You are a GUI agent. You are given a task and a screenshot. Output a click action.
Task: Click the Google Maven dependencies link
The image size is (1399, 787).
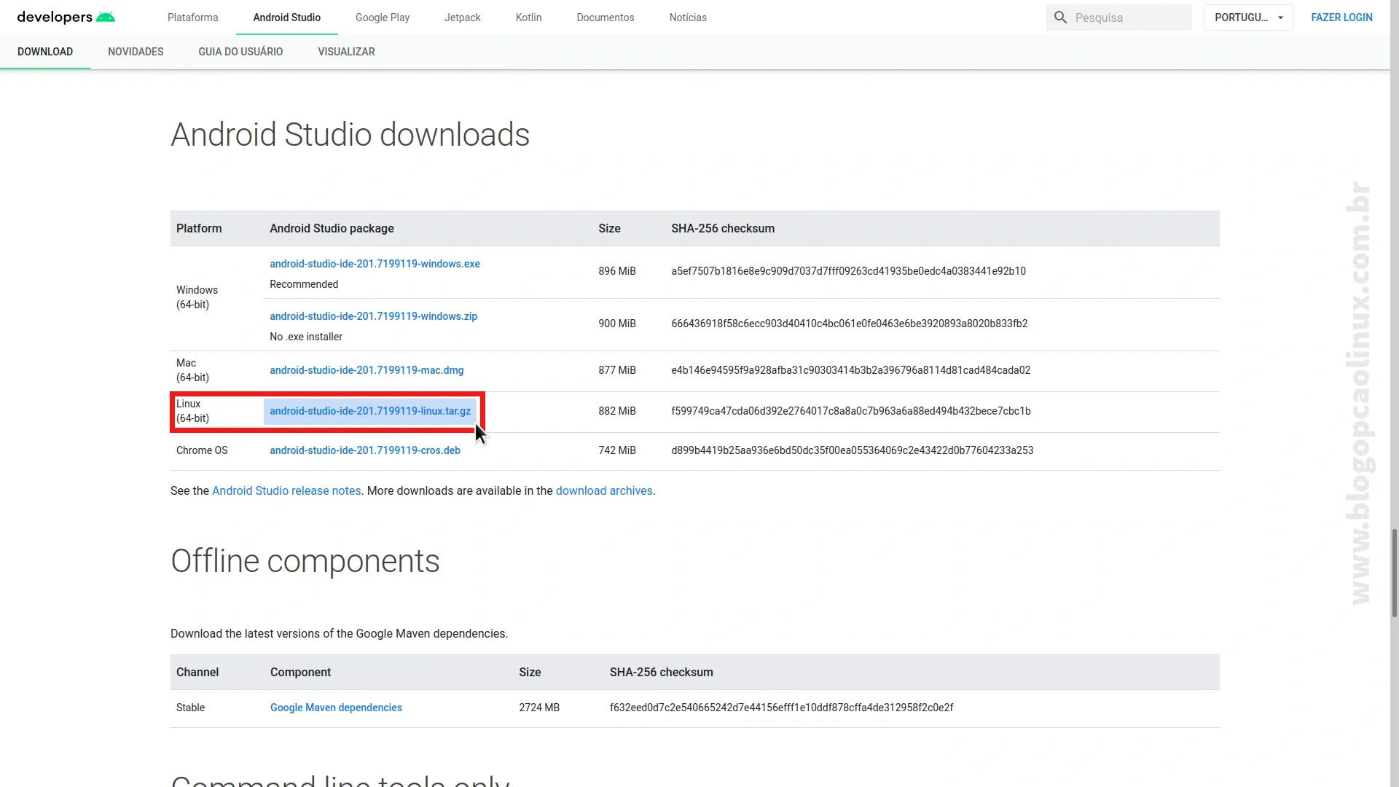coord(335,708)
